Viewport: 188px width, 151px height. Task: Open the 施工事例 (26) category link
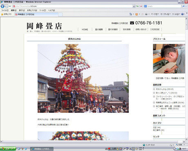click(x=159, y=130)
